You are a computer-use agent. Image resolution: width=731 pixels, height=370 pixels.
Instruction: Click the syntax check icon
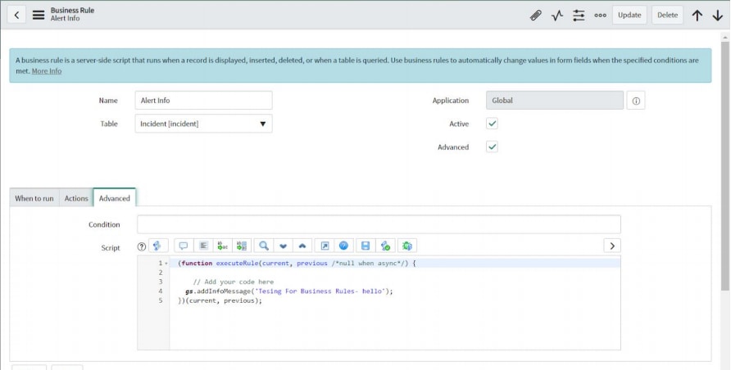click(385, 246)
